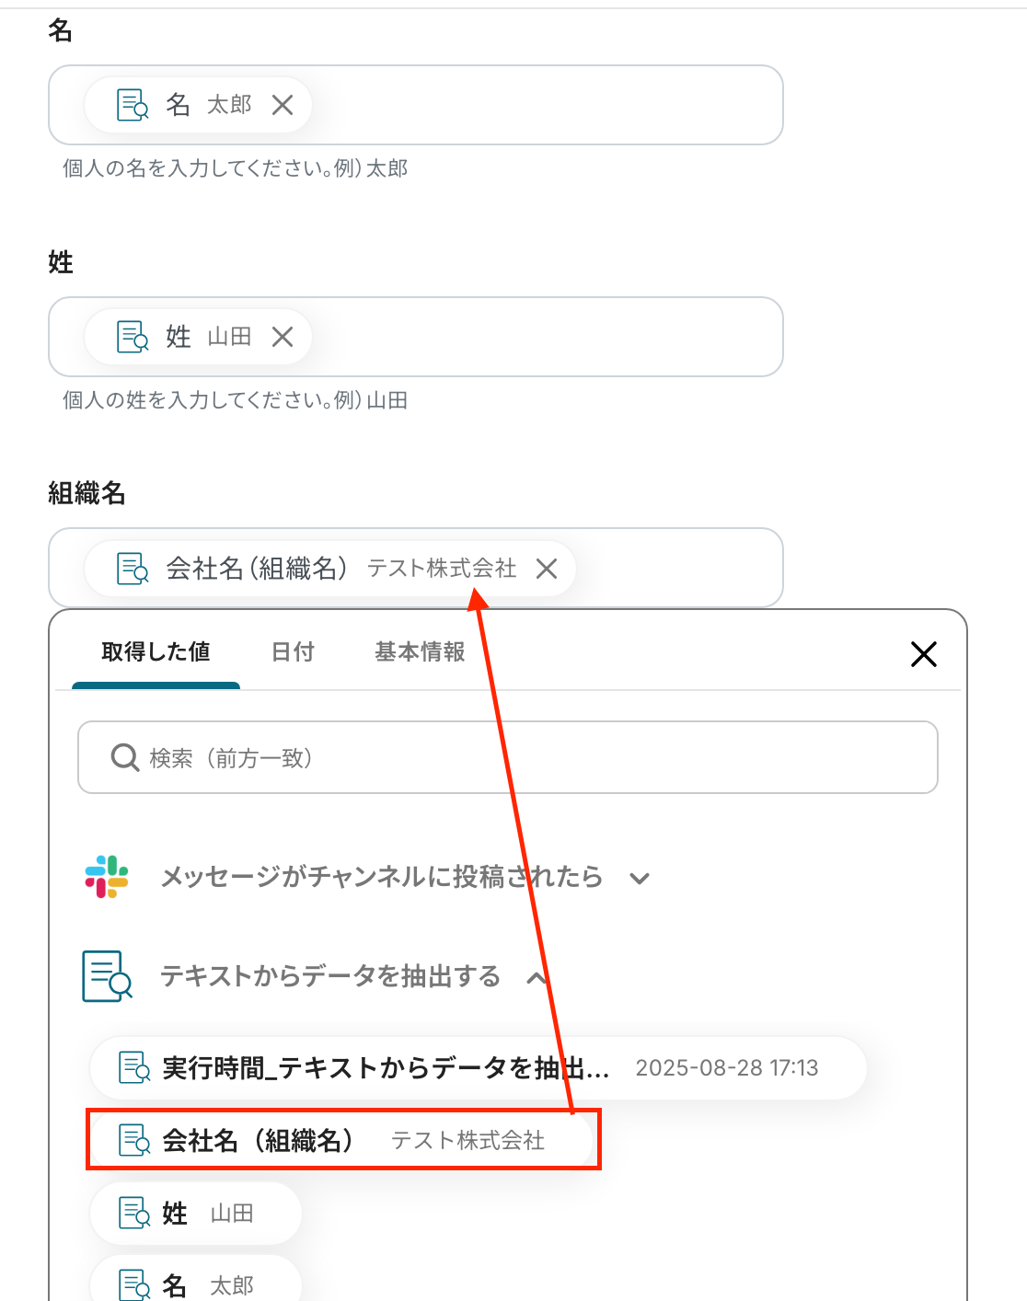This screenshot has width=1027, height=1301.
Task: Click hint text 個人の姓を入力してください
Action: click(x=235, y=400)
